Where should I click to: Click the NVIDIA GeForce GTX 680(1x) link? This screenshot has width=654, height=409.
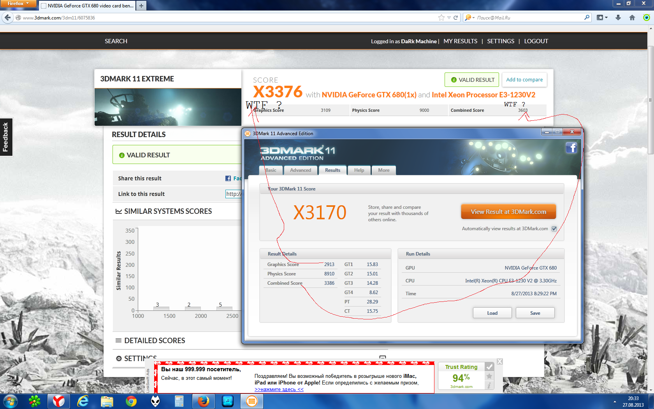pyautogui.click(x=369, y=95)
